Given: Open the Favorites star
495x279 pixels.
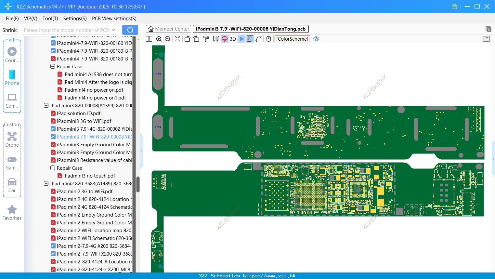Looking at the screenshot, I should pos(12,213).
